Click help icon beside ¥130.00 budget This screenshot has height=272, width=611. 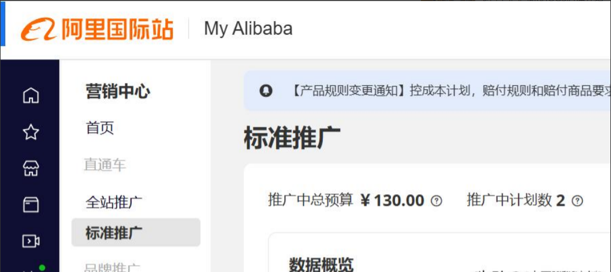(x=437, y=201)
